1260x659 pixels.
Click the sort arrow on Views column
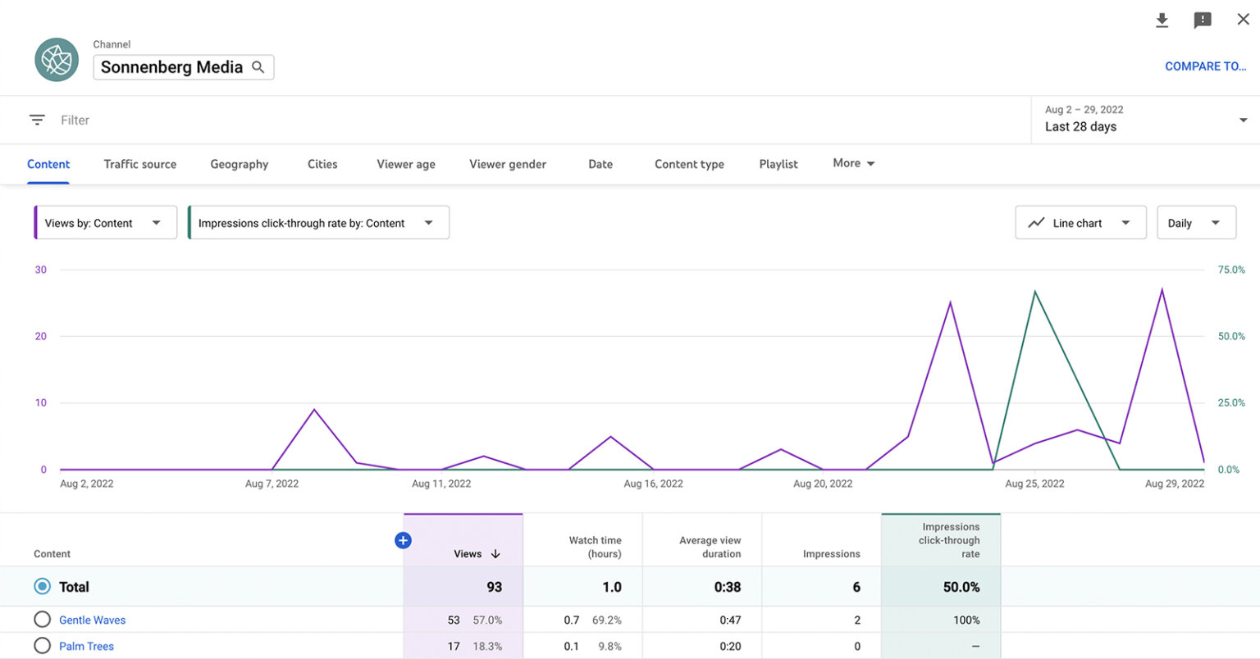(495, 553)
